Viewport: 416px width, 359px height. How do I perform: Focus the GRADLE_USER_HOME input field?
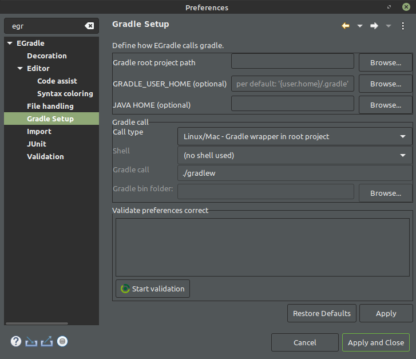[x=292, y=84]
